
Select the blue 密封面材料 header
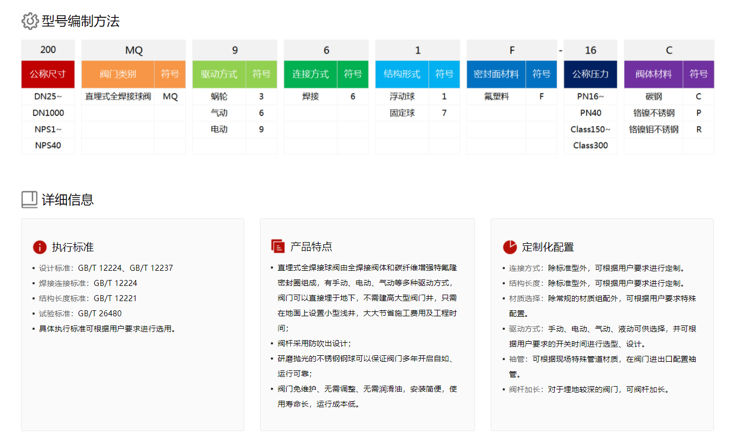[x=496, y=74]
